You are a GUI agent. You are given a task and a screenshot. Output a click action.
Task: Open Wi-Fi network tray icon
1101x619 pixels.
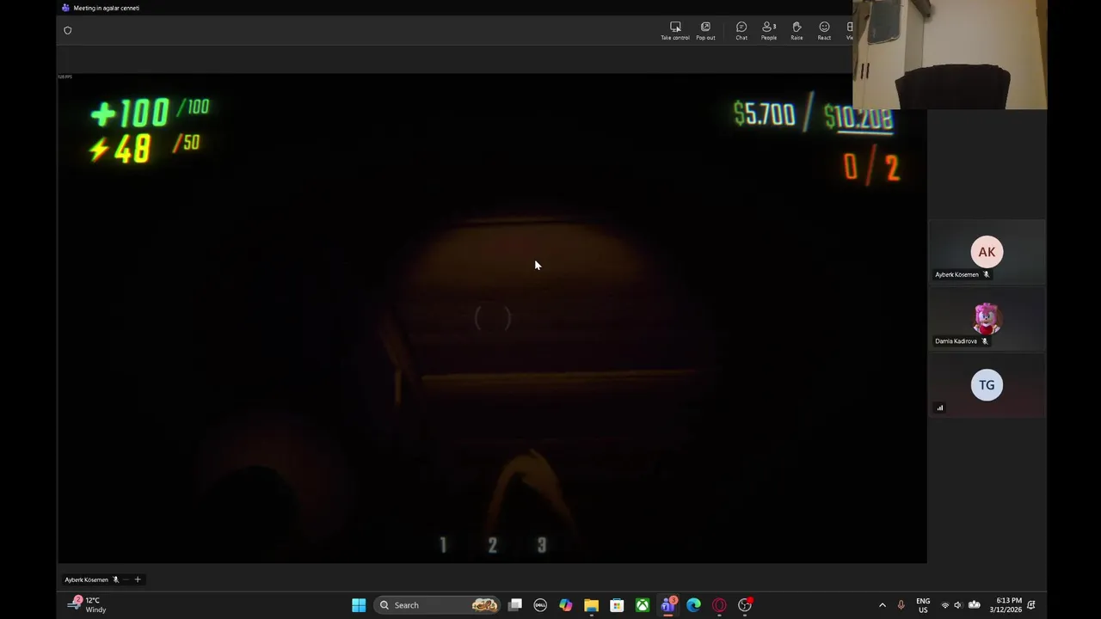[944, 605]
